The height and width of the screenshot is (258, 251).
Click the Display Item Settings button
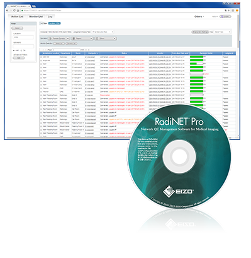(x=200, y=32)
